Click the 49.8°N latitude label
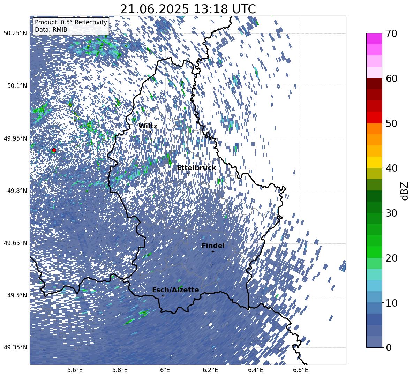This screenshot has width=413, height=377. point(17,191)
